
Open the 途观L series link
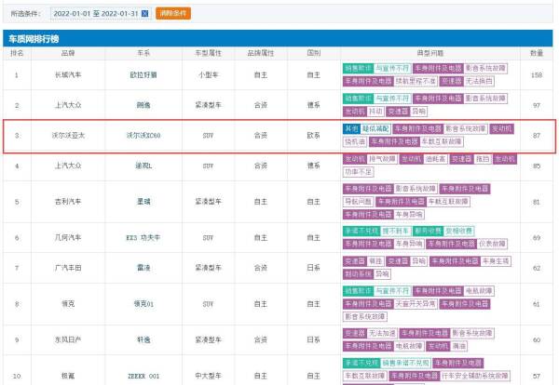(143, 166)
